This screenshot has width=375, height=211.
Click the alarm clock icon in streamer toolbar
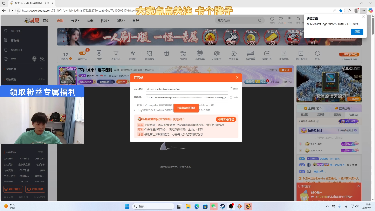(150, 53)
